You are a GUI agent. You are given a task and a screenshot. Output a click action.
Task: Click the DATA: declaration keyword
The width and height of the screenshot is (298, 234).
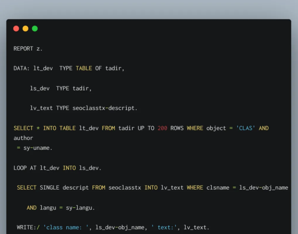[x=22, y=68]
